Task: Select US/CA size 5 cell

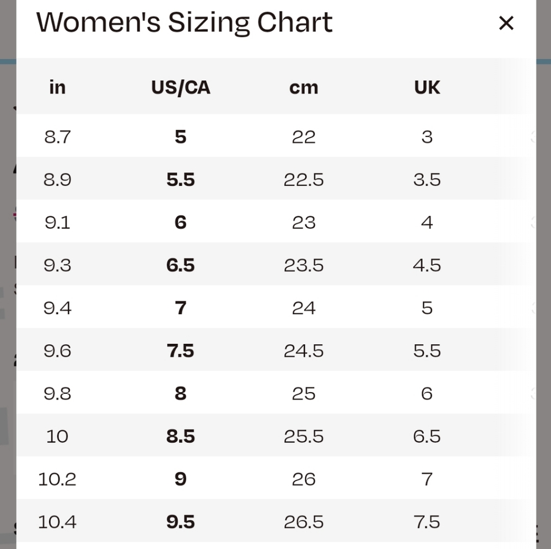Action: 181,136
